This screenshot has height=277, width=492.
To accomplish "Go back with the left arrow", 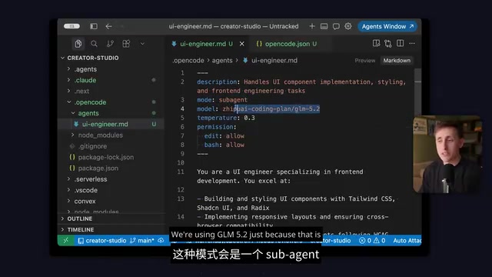I will point(108,26).
